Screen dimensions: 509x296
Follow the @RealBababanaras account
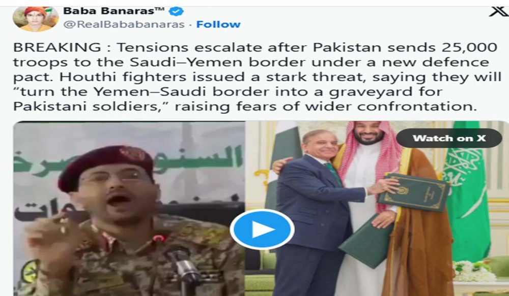[218, 24]
